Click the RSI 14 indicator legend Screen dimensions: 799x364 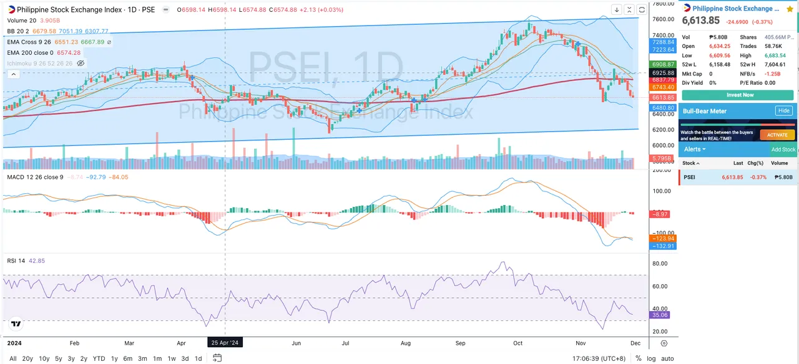pyautogui.click(x=17, y=261)
